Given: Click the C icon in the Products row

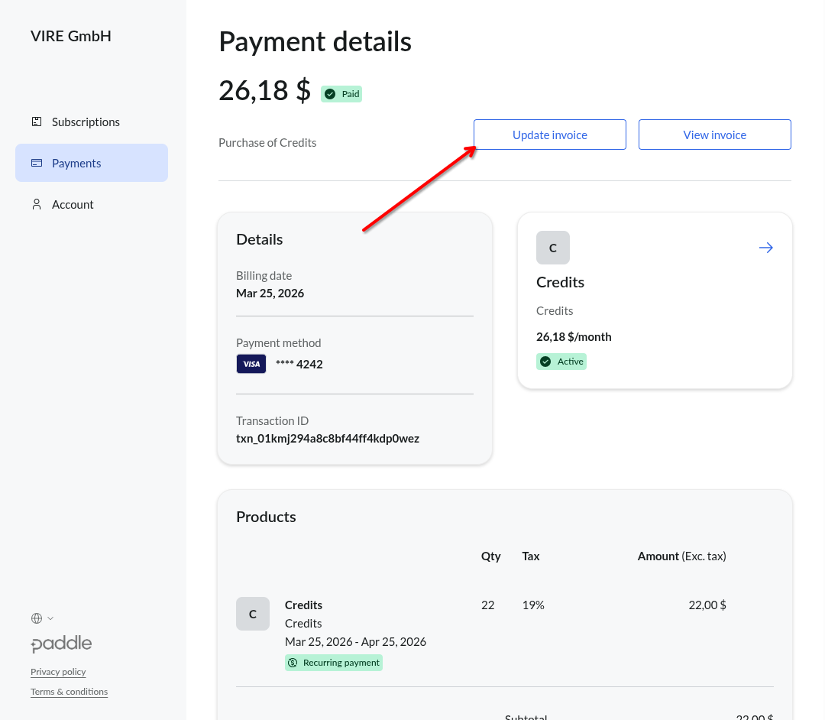Looking at the screenshot, I should point(253,613).
